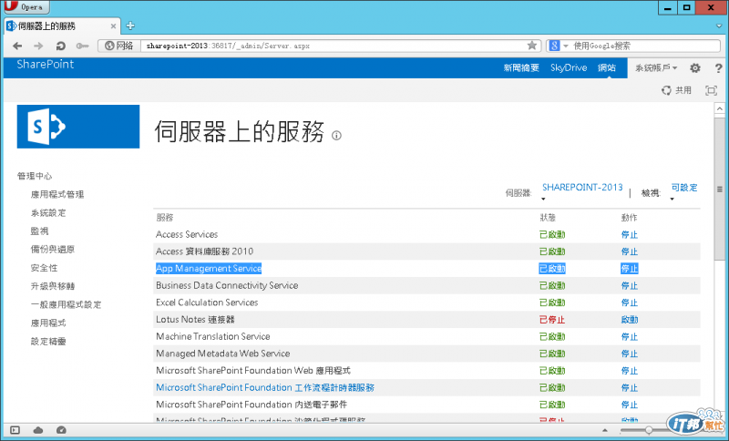The height and width of the screenshot is (441, 729).
Task: Click the SharePoint brand text in header
Action: coord(45,64)
